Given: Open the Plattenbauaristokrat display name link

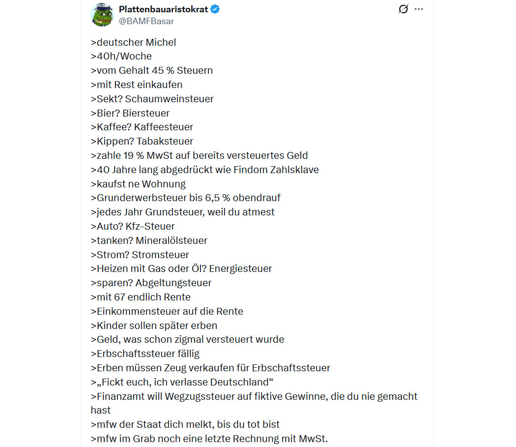Looking at the screenshot, I should click(x=163, y=9).
